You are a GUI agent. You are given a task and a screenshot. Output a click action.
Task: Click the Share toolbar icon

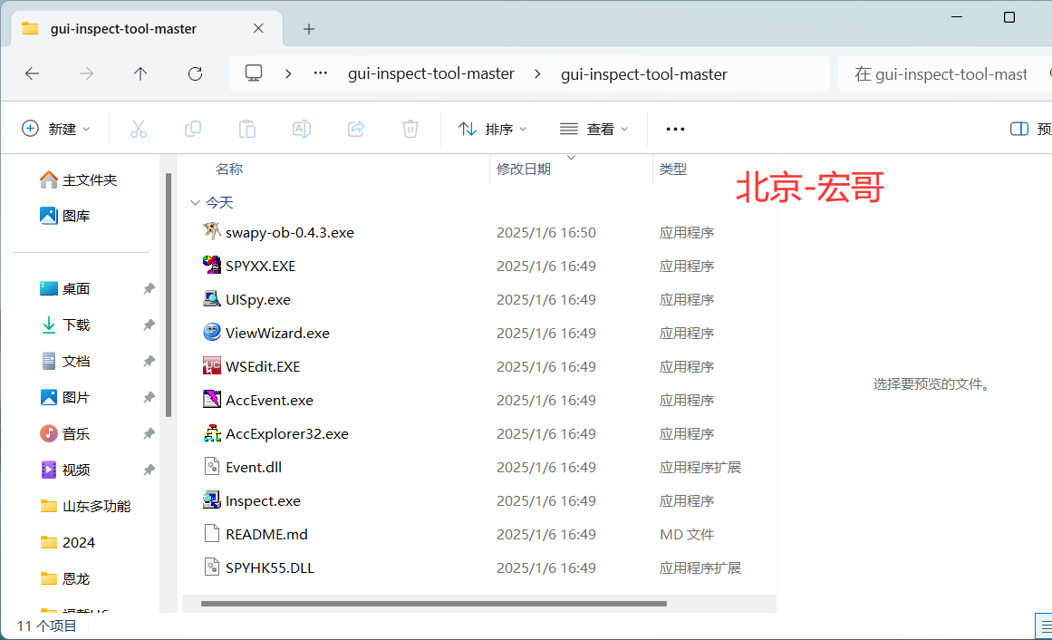tap(355, 129)
